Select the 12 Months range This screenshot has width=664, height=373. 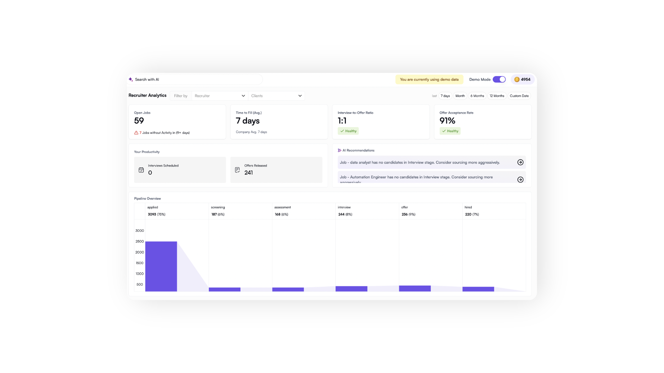click(x=497, y=96)
